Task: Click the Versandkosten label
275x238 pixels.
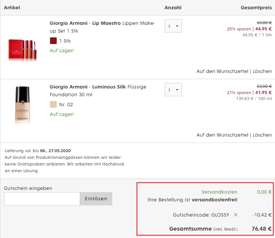Action: 219,192
